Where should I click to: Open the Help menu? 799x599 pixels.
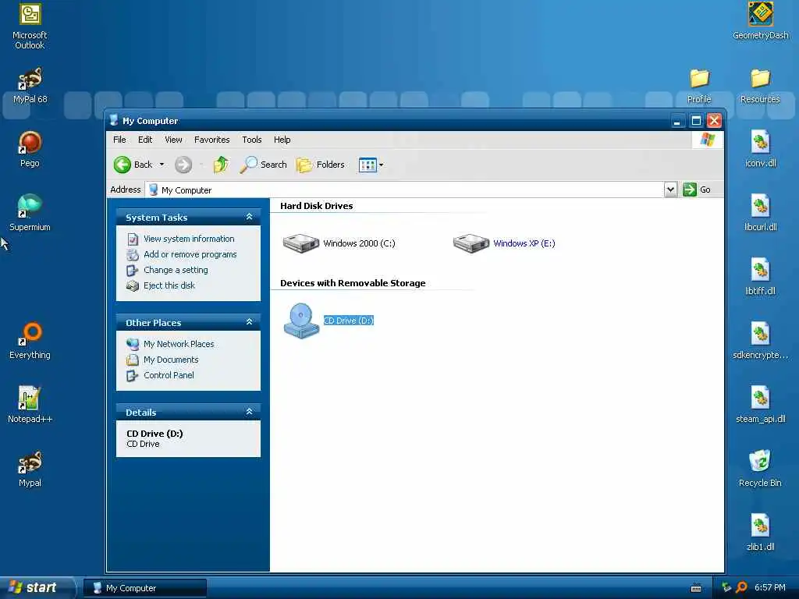(x=282, y=140)
